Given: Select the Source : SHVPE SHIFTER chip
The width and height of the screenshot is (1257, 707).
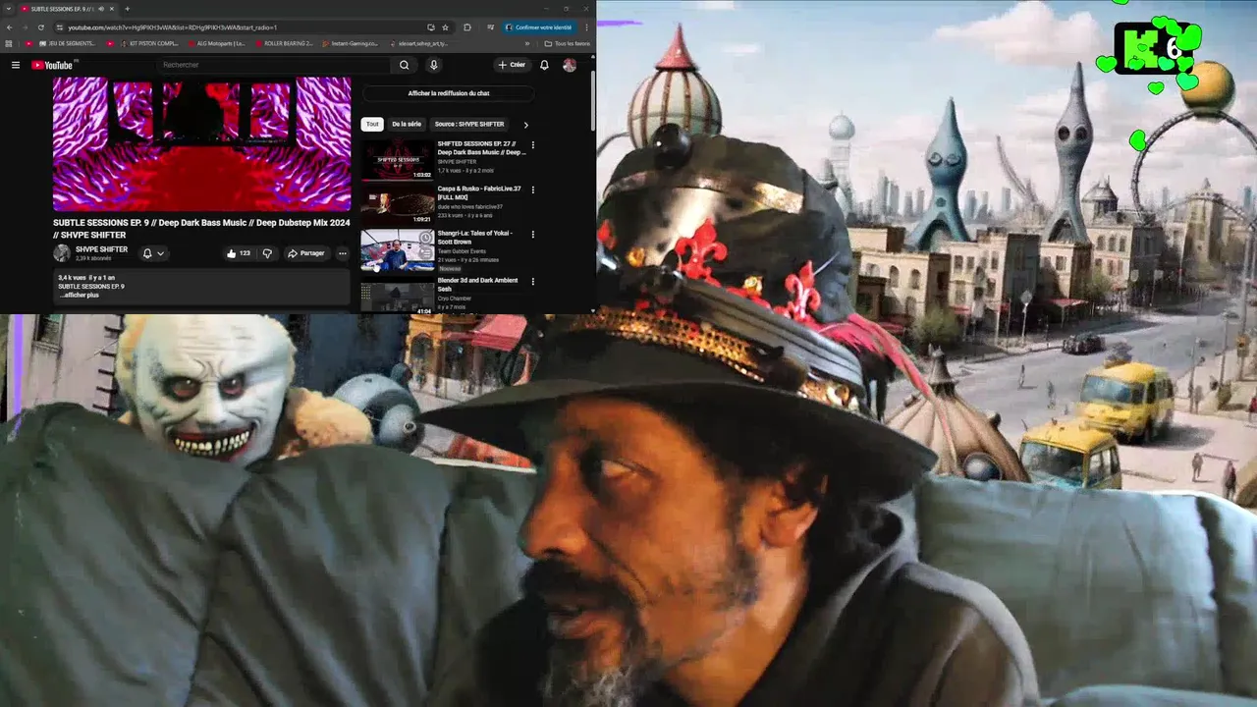Looking at the screenshot, I should click(x=469, y=125).
